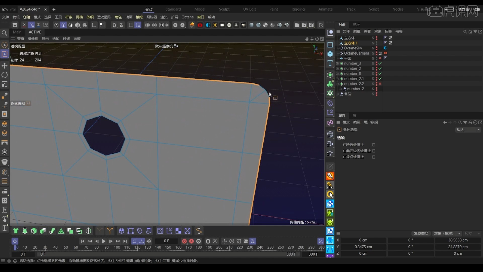Click the Cube primitive icon in side palette
483x272 pixels.
330,54
